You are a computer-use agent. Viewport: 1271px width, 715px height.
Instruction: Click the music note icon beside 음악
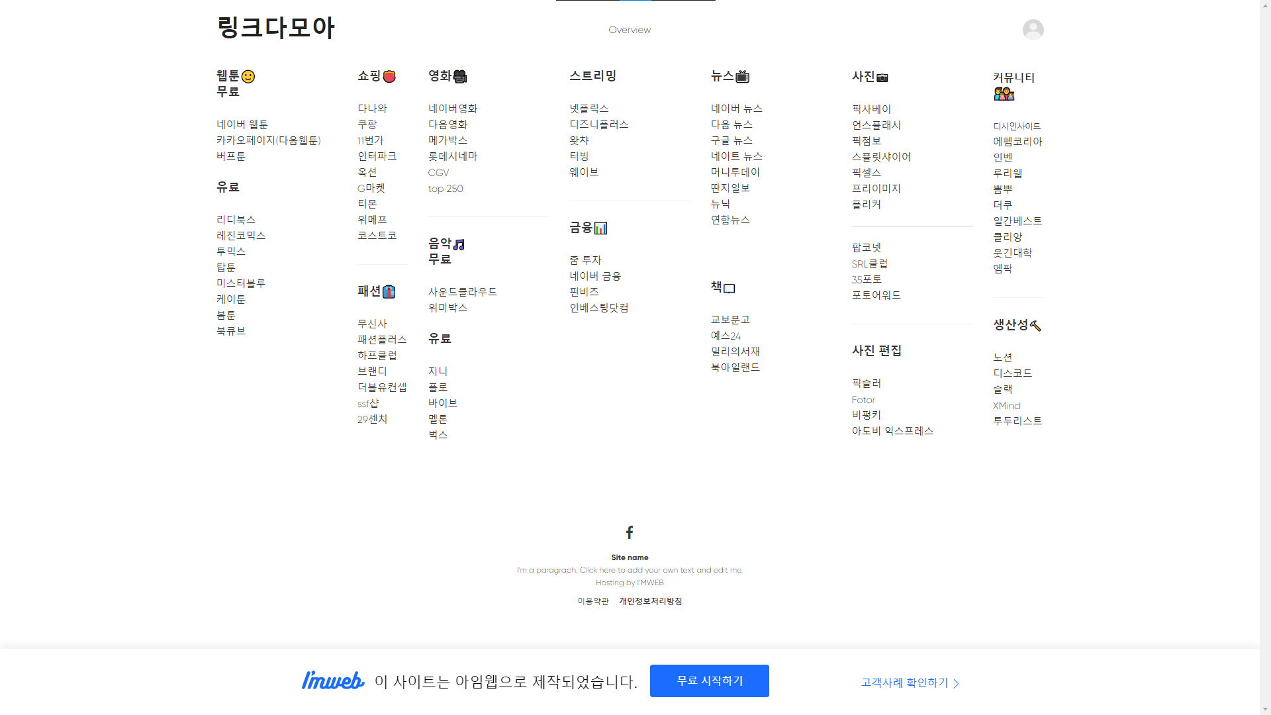[459, 244]
